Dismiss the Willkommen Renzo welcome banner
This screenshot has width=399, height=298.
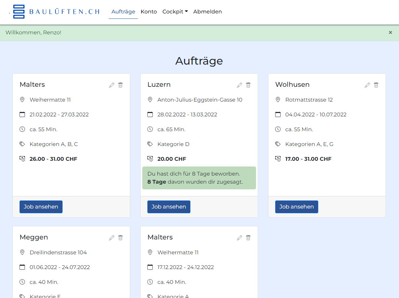pos(390,33)
